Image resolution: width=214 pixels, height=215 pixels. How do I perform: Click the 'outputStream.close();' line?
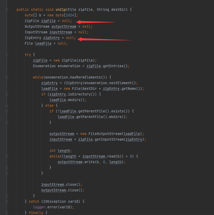point(63,190)
